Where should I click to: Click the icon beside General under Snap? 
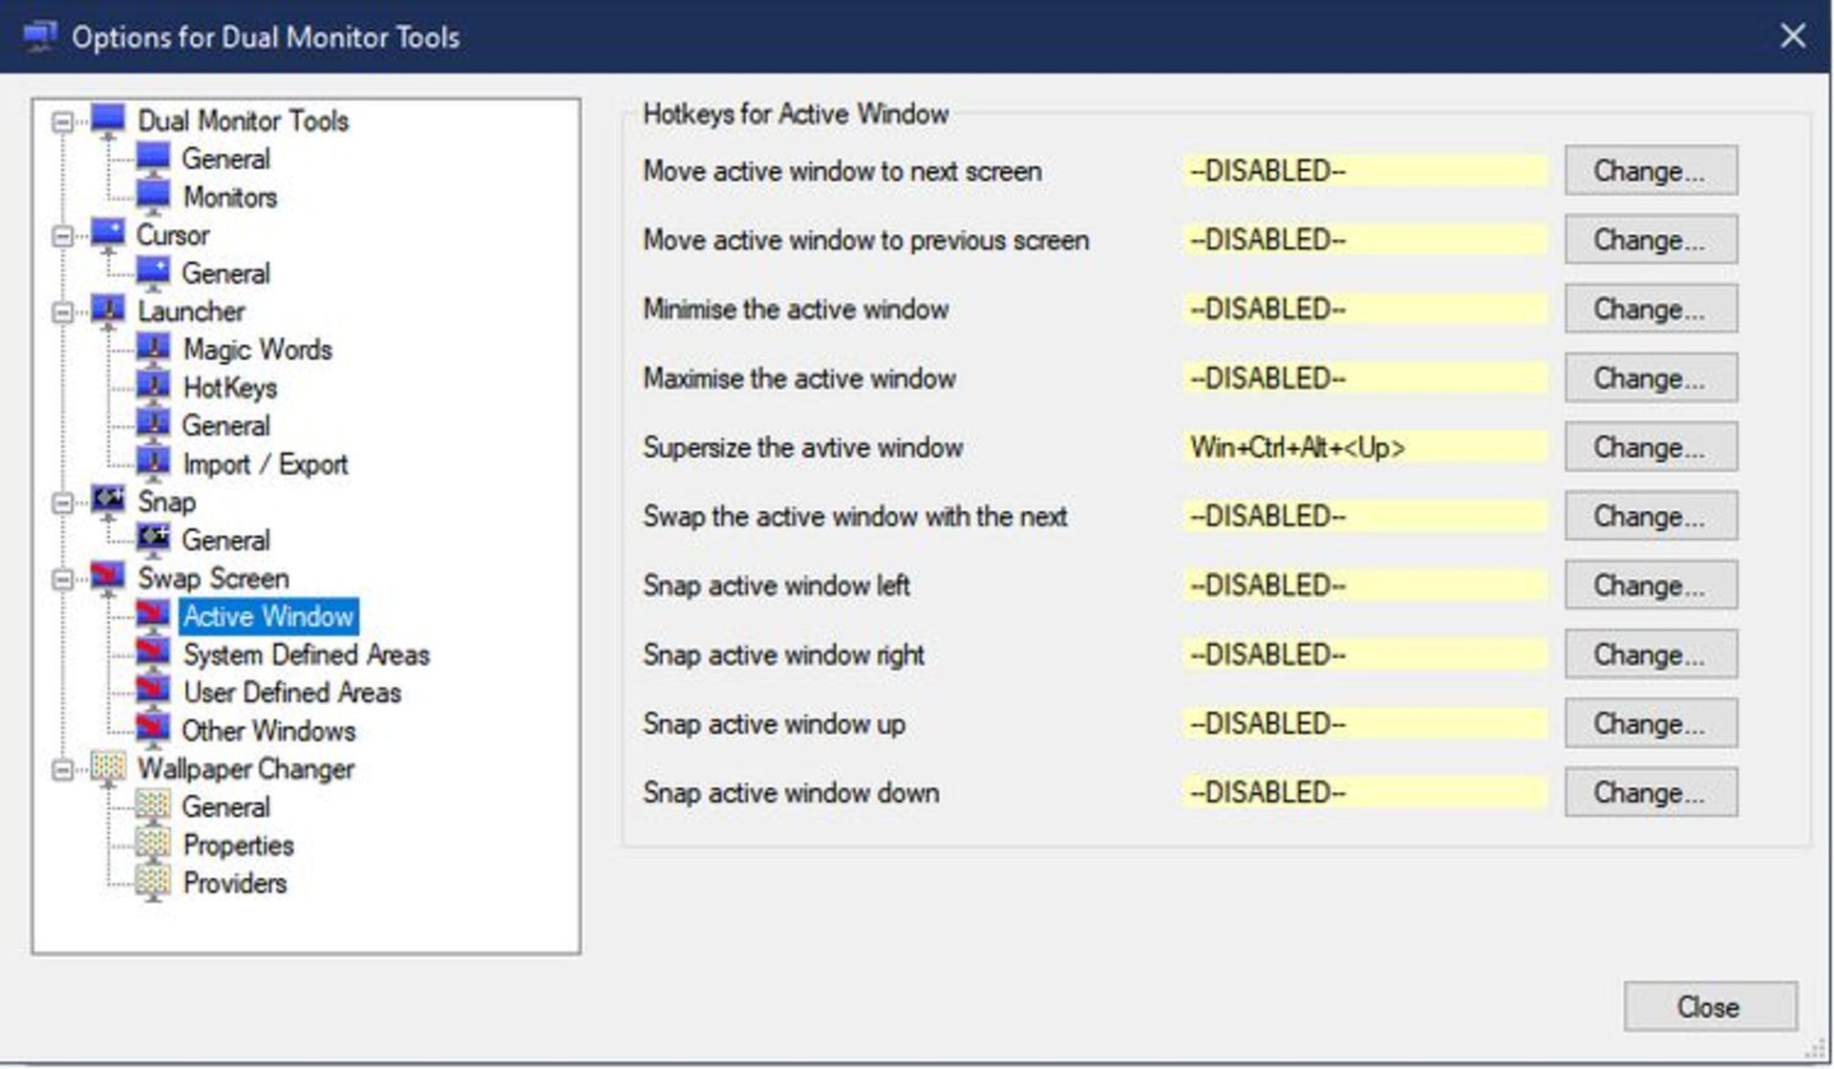(x=153, y=540)
